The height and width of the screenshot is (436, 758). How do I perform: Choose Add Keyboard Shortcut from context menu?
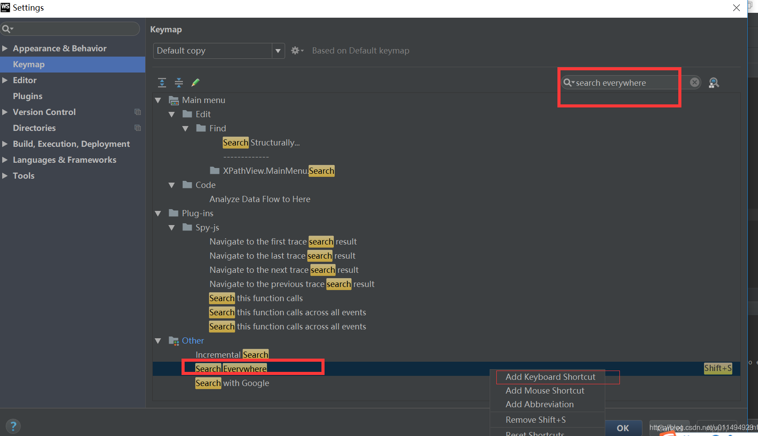coord(550,377)
